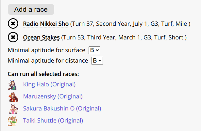The image size is (201, 131).
Task: Click Sakura Bakushin O character icon
Action: pos(14,109)
